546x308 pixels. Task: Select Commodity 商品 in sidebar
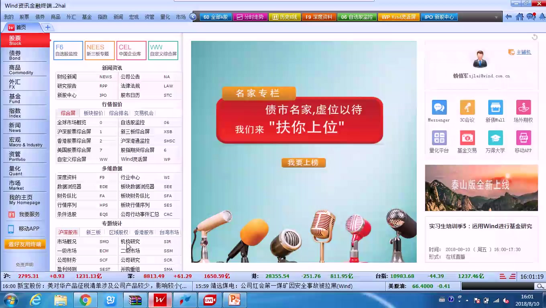[24, 70]
